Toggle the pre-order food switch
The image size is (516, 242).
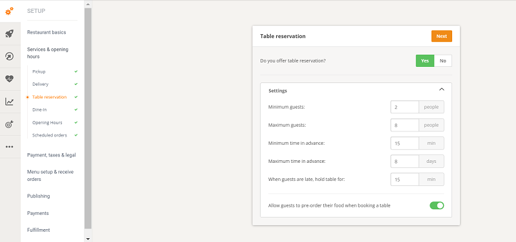click(x=437, y=205)
